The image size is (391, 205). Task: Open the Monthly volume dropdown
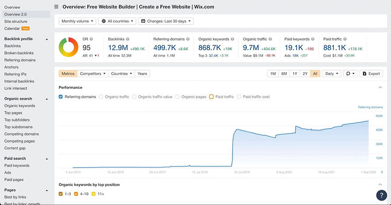(77, 21)
